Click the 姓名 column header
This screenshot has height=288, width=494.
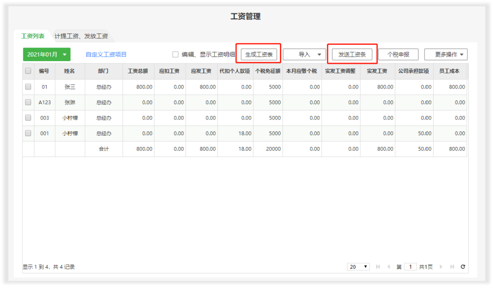click(70, 71)
